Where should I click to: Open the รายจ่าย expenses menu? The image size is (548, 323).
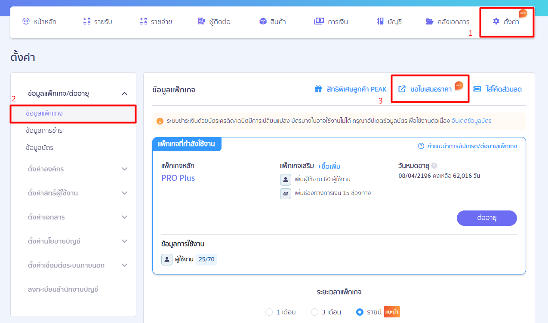click(156, 21)
